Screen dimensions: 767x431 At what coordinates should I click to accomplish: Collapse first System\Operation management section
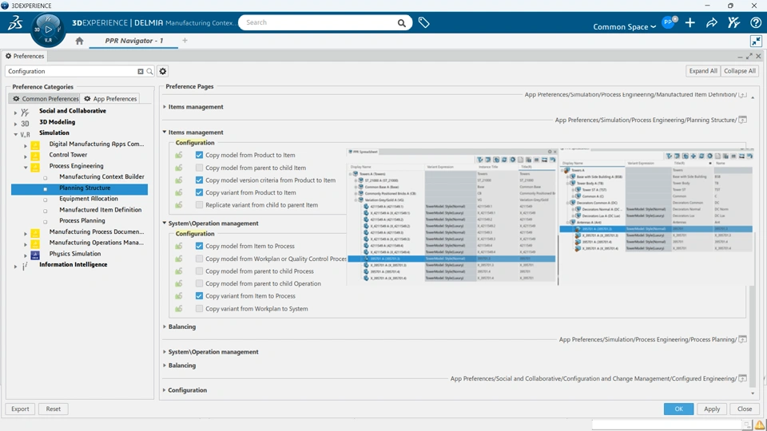pos(165,223)
